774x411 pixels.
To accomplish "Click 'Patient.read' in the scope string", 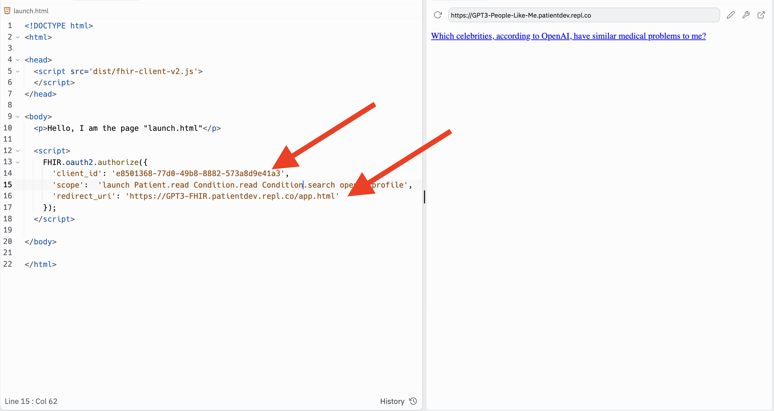I will [162, 185].
